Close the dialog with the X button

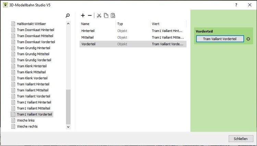249,5
